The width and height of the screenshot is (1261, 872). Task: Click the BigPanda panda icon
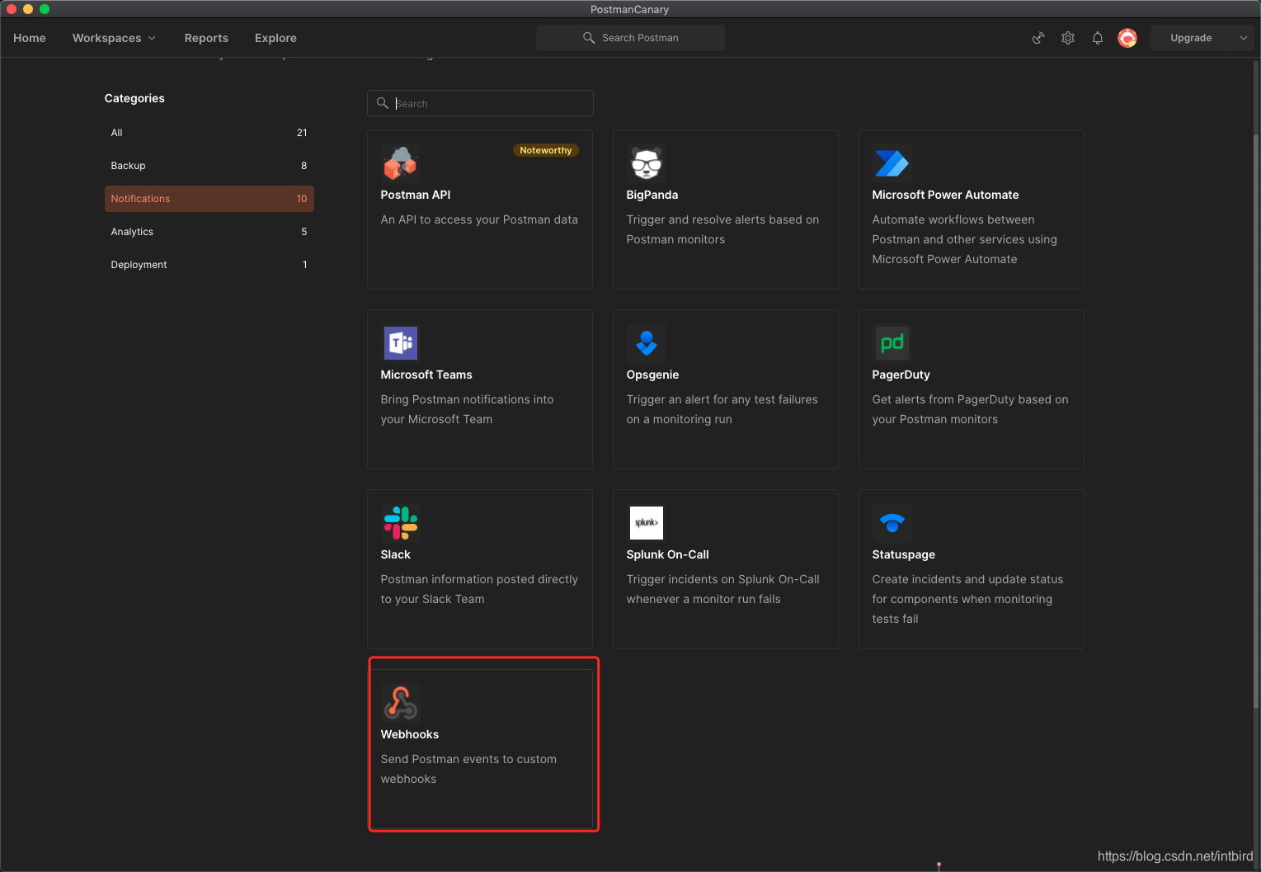(647, 163)
